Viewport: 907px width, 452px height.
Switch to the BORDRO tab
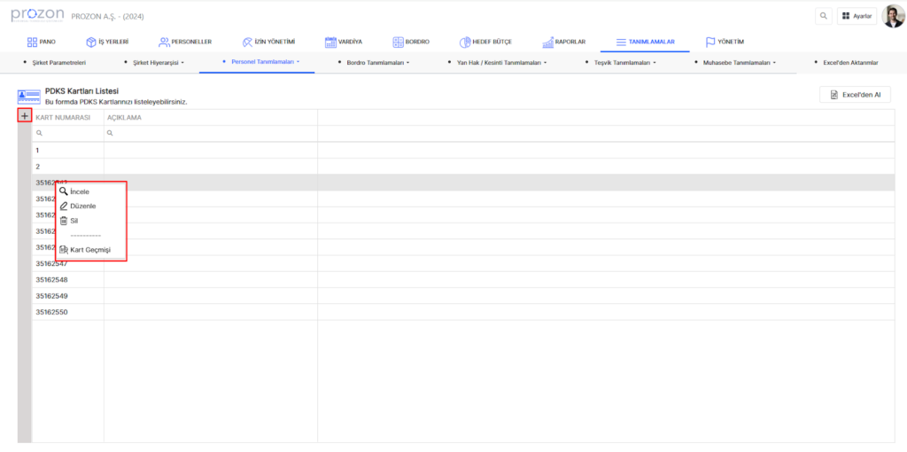(x=411, y=42)
